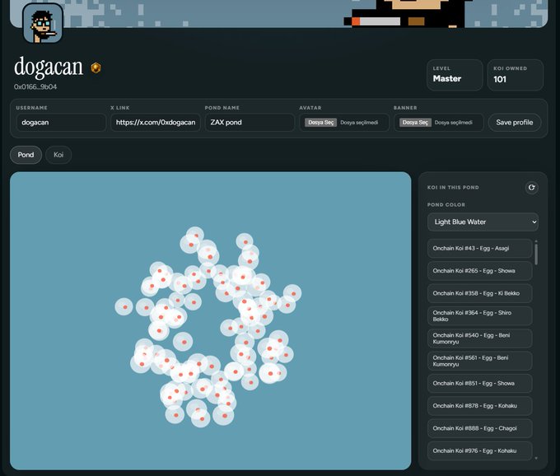The width and height of the screenshot is (560, 476).
Task: Click the Save profile button
Action: pyautogui.click(x=514, y=123)
